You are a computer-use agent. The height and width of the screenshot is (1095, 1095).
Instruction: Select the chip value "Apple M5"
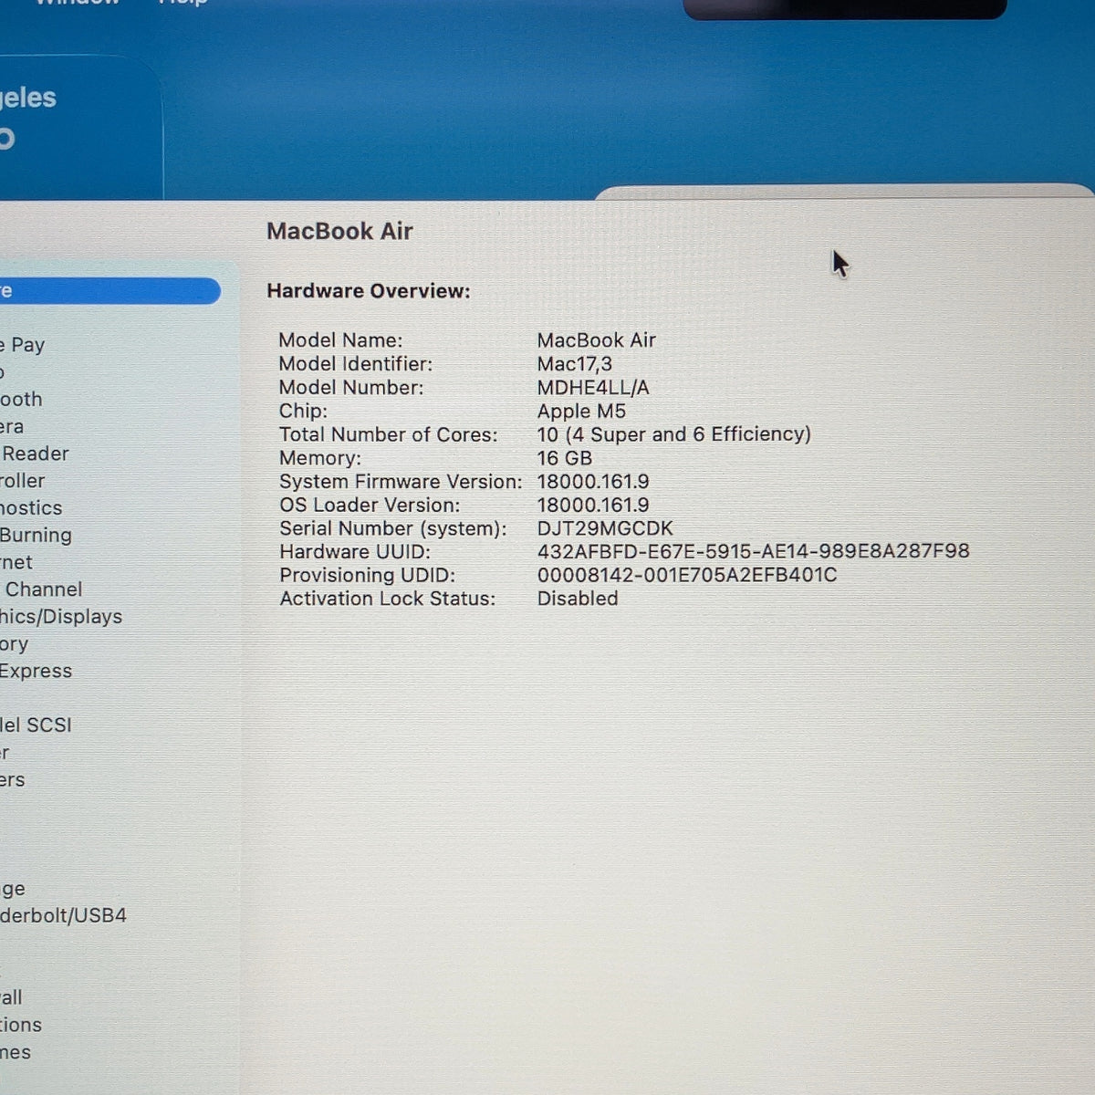pos(581,412)
